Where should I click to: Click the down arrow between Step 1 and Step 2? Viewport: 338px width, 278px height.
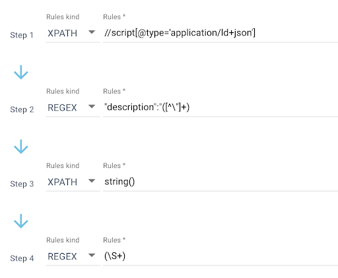[21, 72]
